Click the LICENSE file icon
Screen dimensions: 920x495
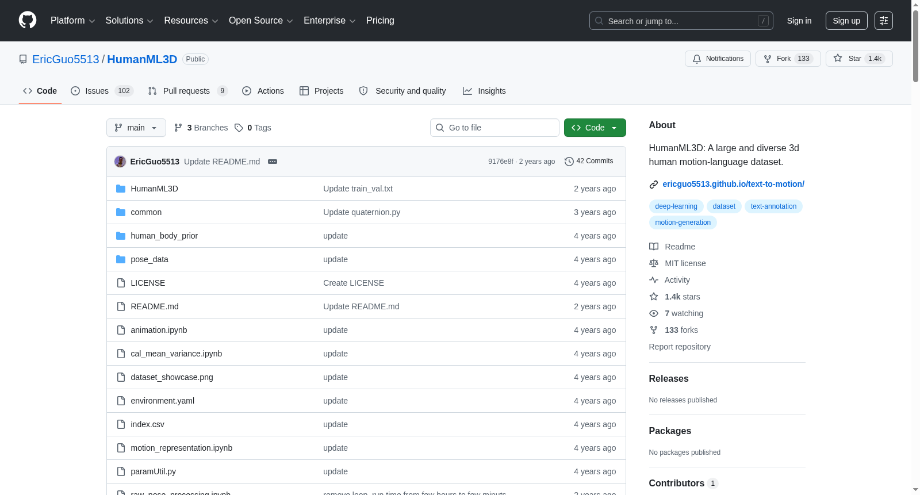[x=121, y=283]
